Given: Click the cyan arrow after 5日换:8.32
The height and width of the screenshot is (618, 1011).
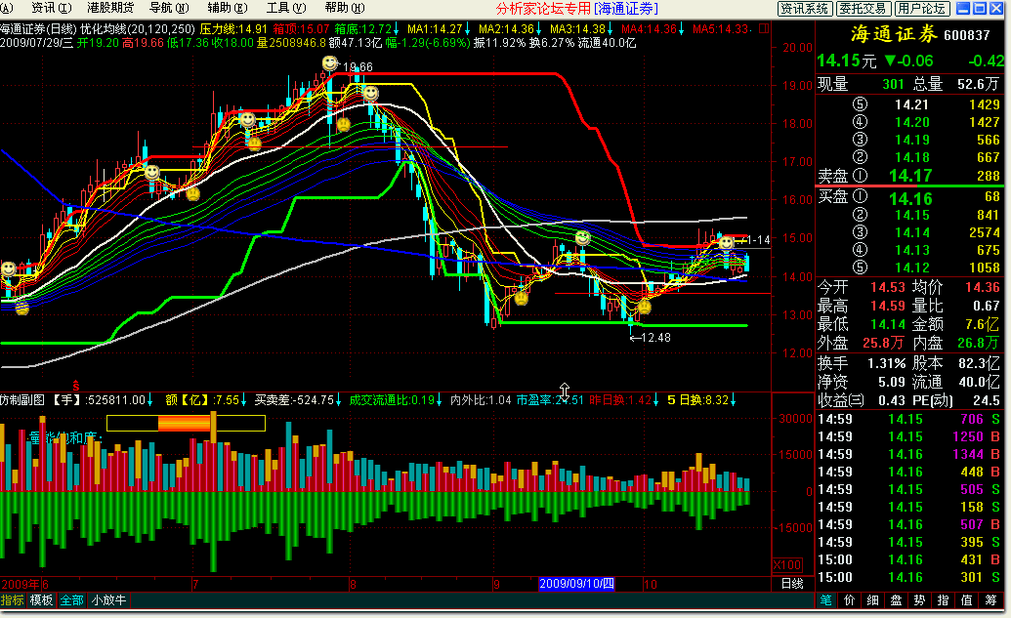Looking at the screenshot, I should pos(734,400).
